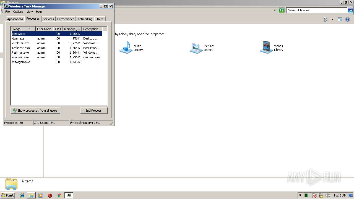Screen dimensions: 354x199
Task: Sort by the Description column header
Action: [x=92, y=29]
